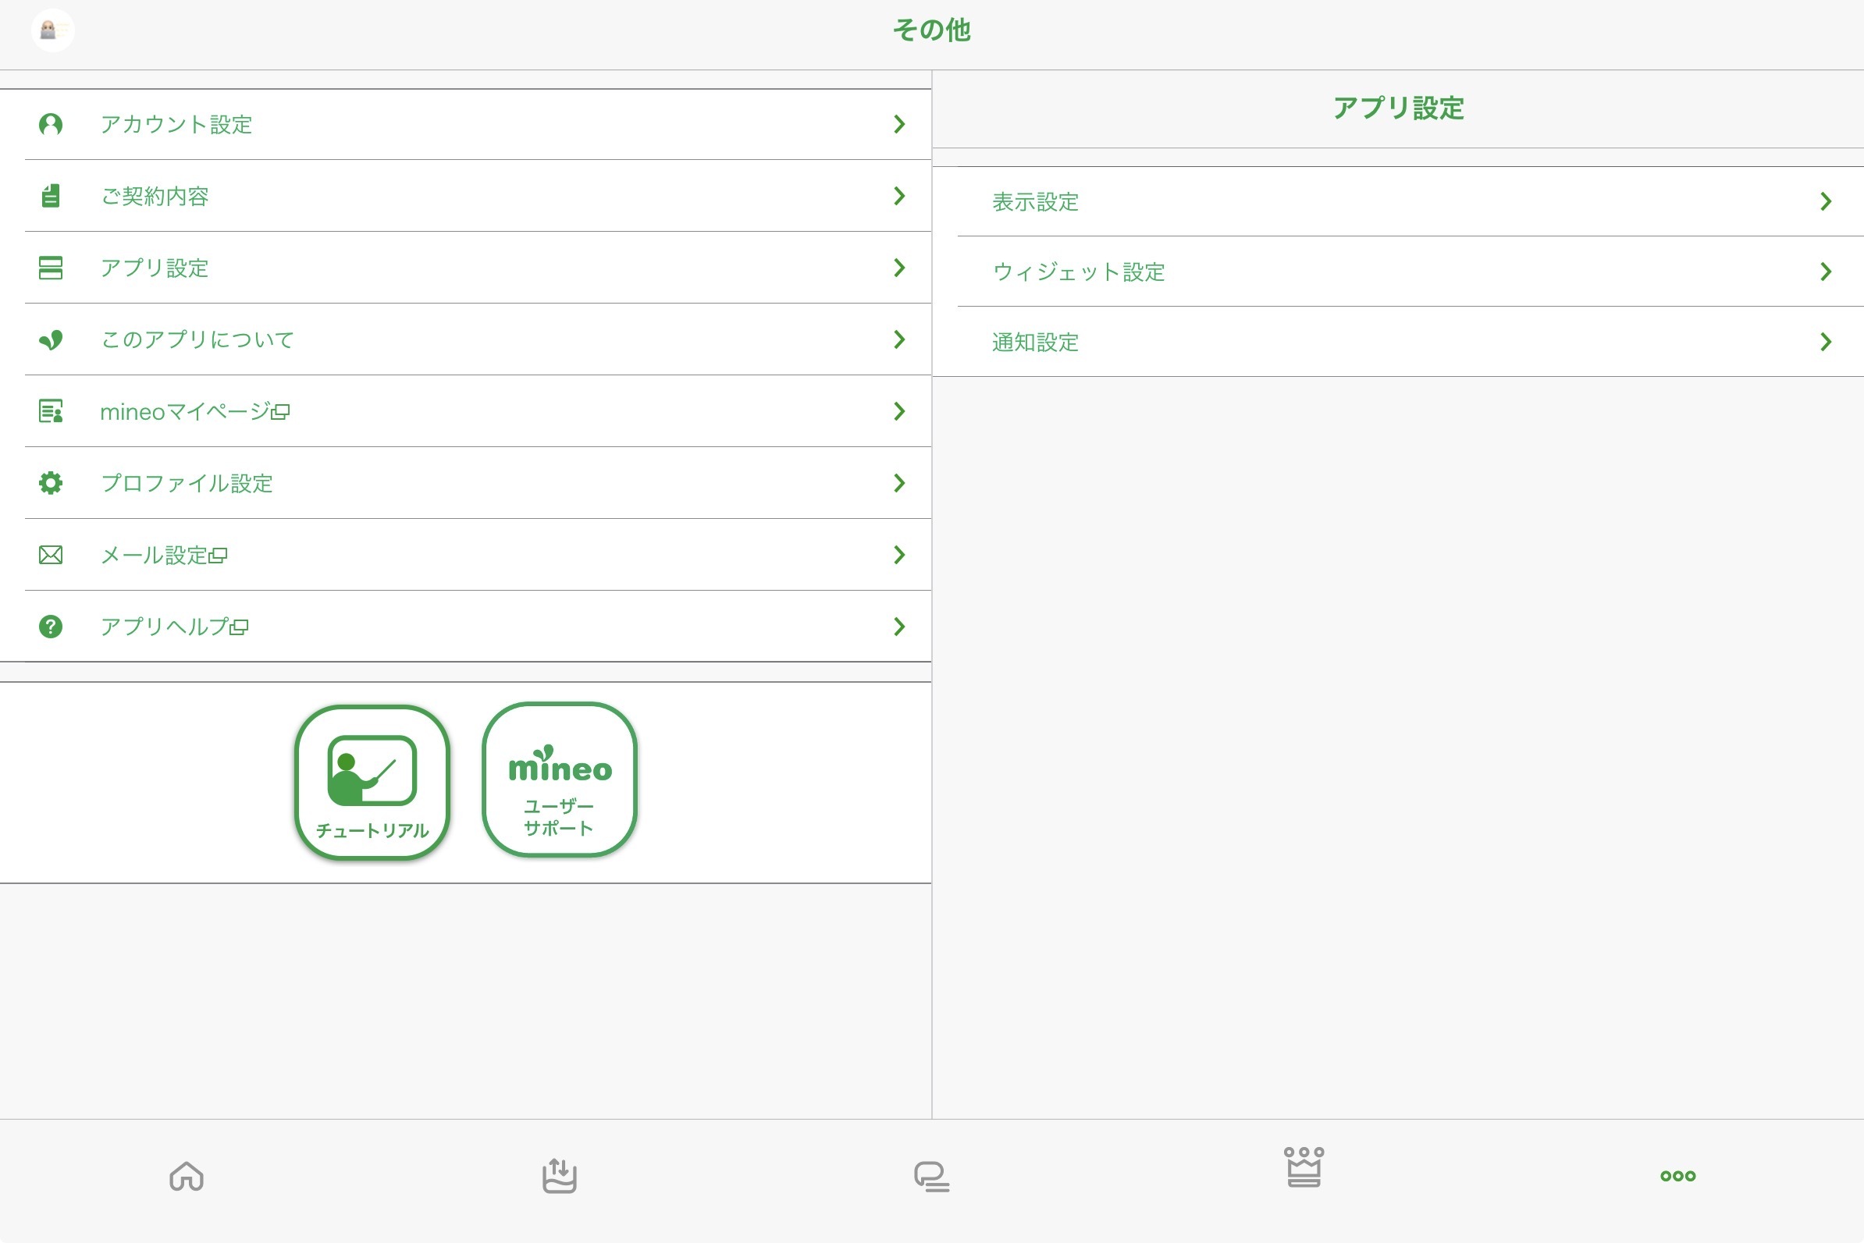Tap the profile avatar icon at top left
The image size is (1864, 1243).
(x=52, y=31)
